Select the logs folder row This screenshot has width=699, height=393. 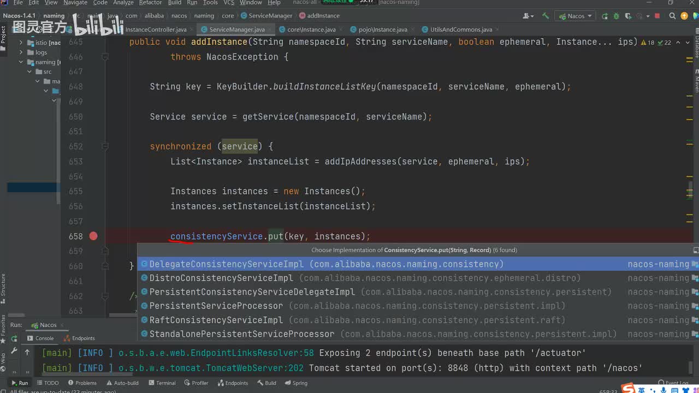33,52
